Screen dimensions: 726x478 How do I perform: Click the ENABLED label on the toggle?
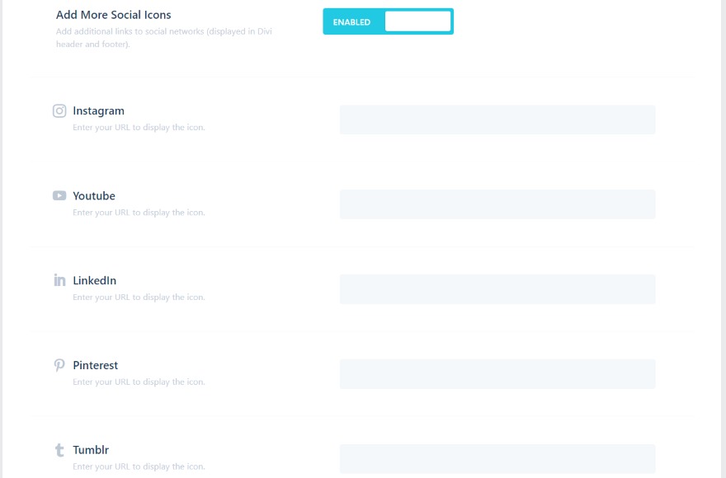coord(352,22)
